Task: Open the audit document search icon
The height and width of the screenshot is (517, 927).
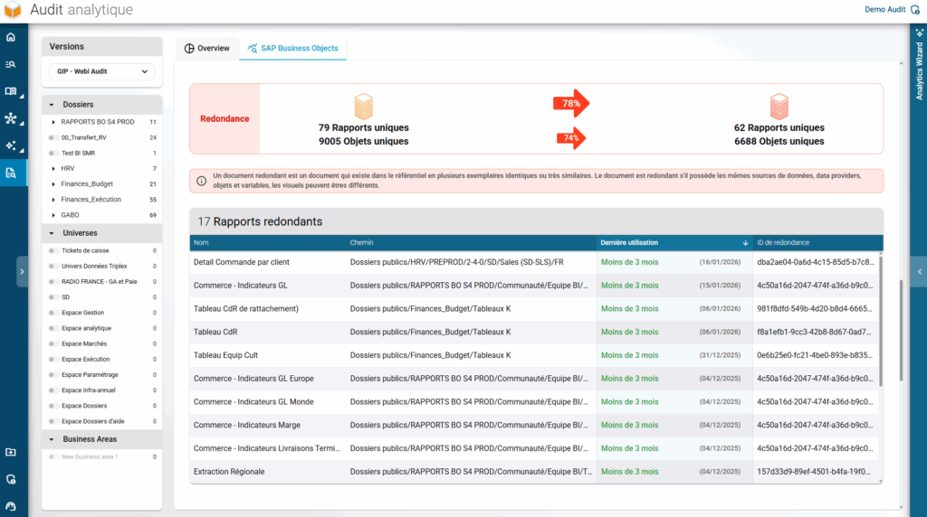Action: (x=11, y=173)
